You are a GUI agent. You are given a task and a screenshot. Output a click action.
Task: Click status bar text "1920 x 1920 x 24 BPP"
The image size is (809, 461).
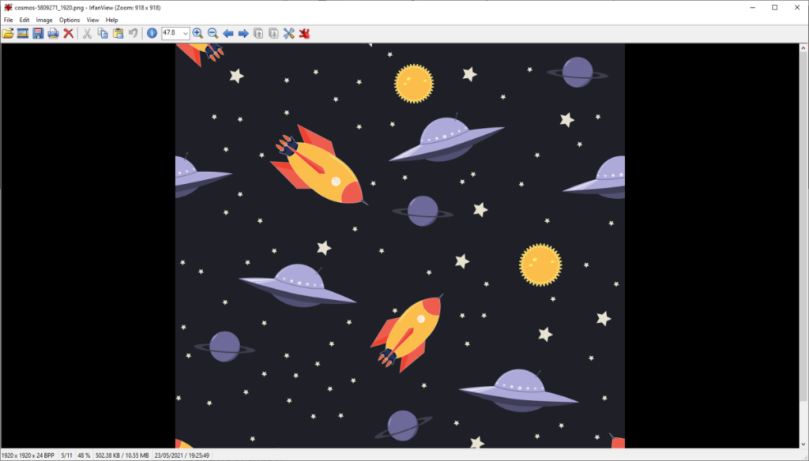click(28, 455)
